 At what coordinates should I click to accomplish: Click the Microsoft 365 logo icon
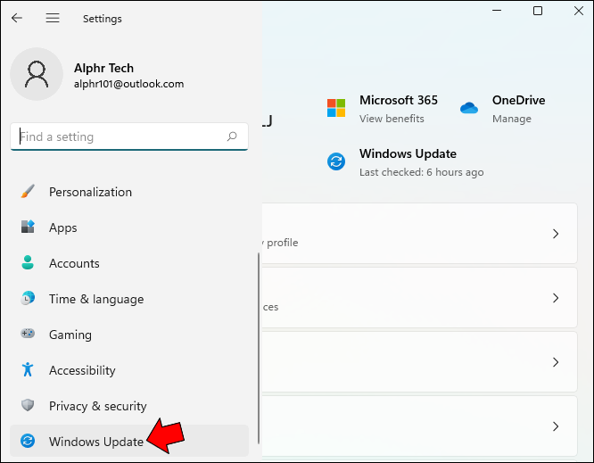[x=336, y=108]
